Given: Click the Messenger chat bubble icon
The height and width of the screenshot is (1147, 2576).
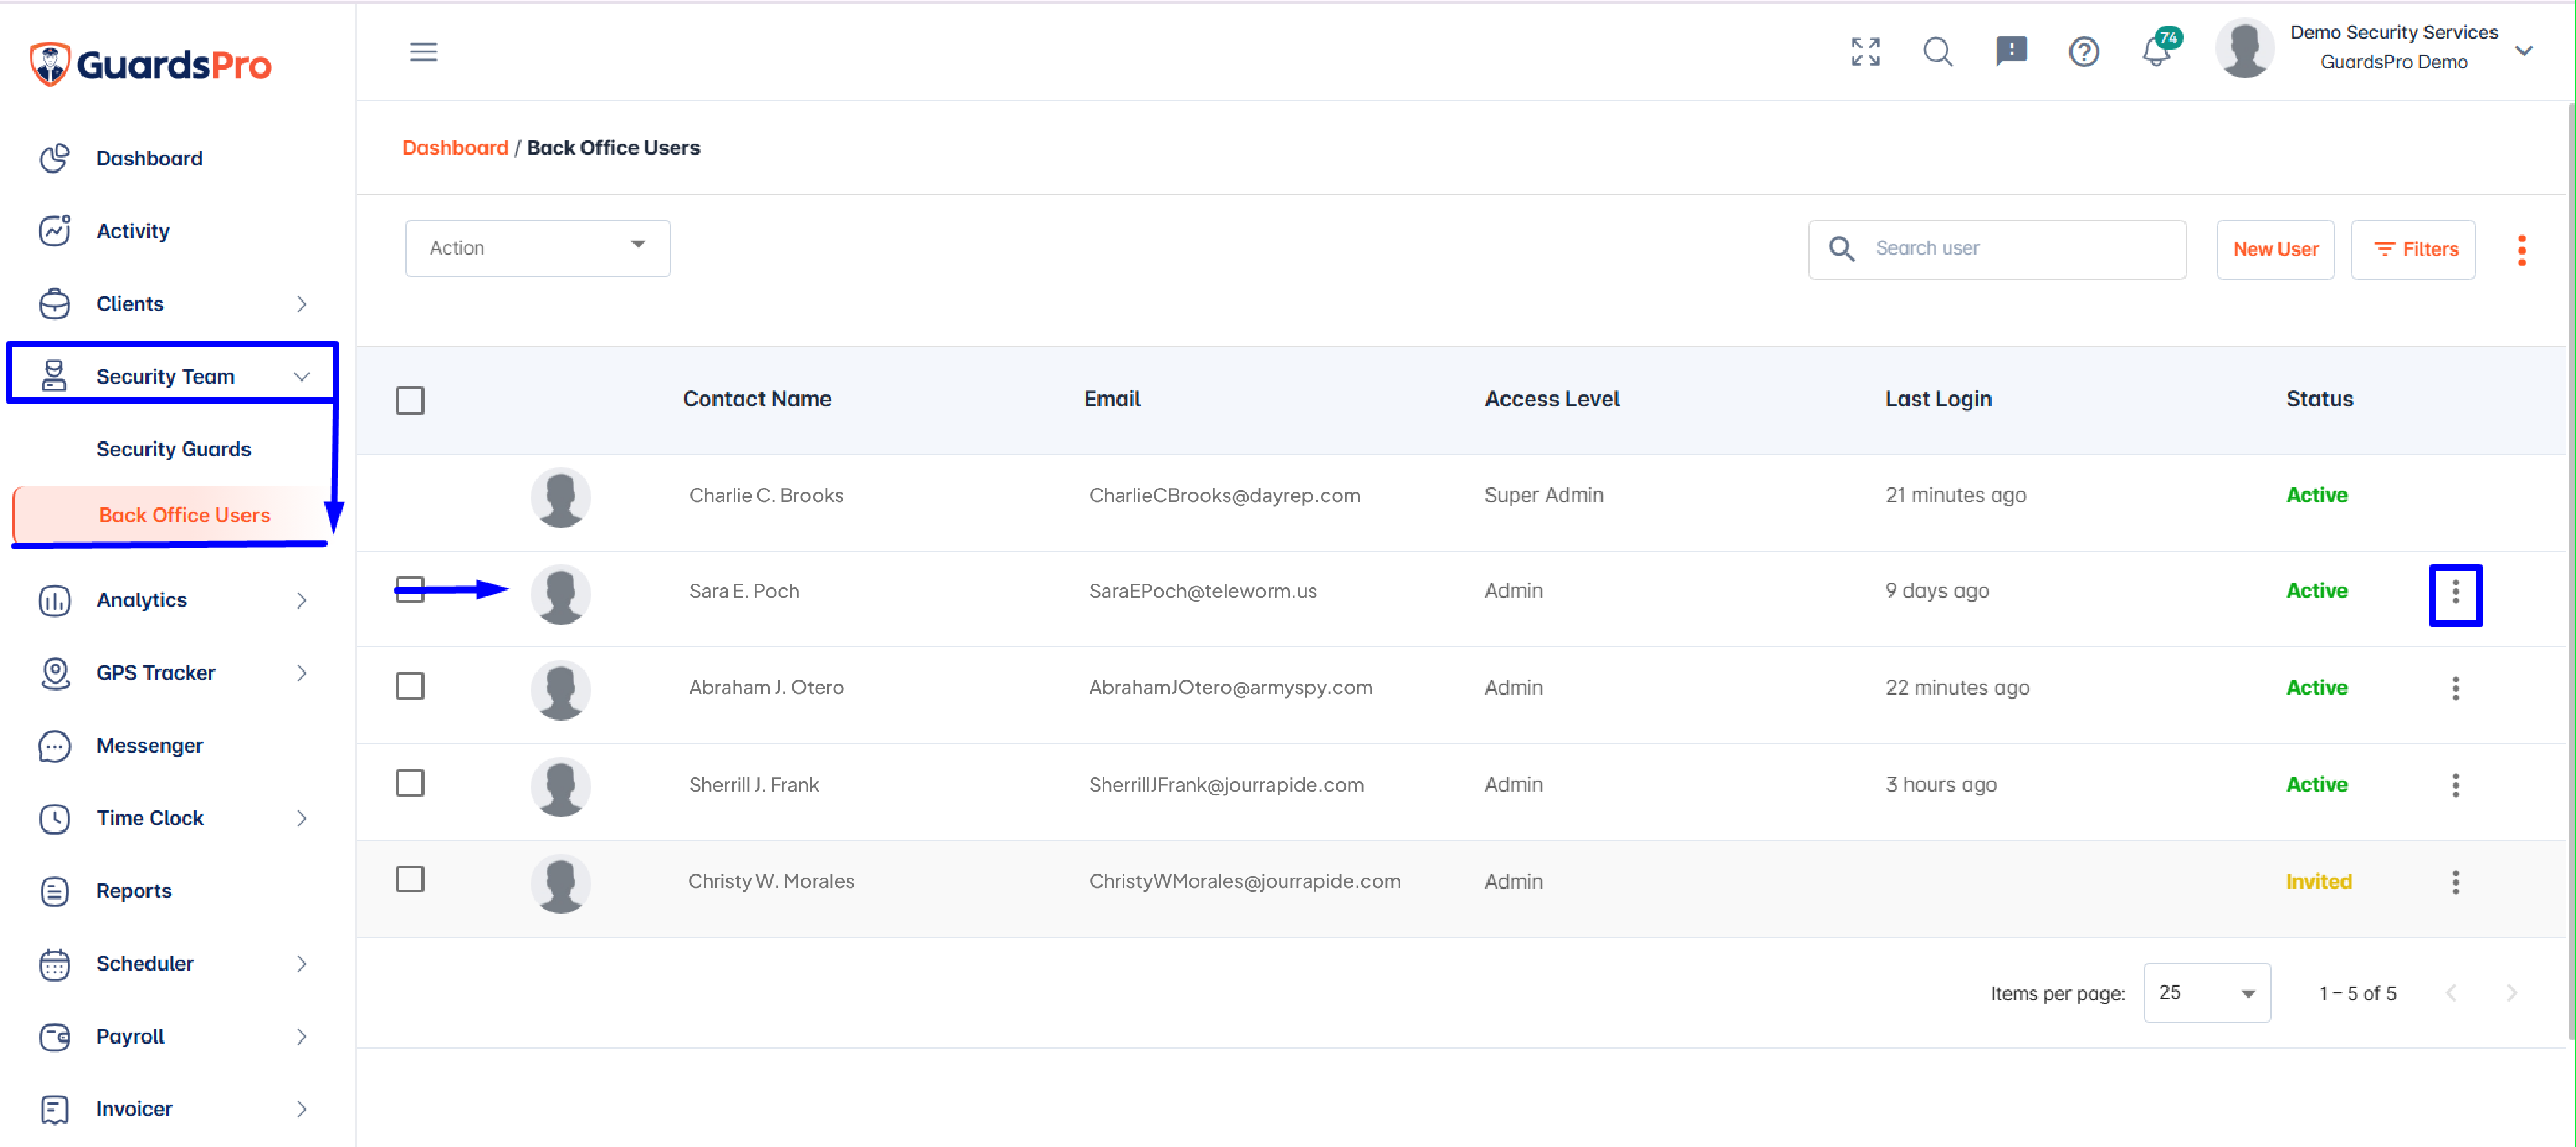Looking at the screenshot, I should coord(55,746).
